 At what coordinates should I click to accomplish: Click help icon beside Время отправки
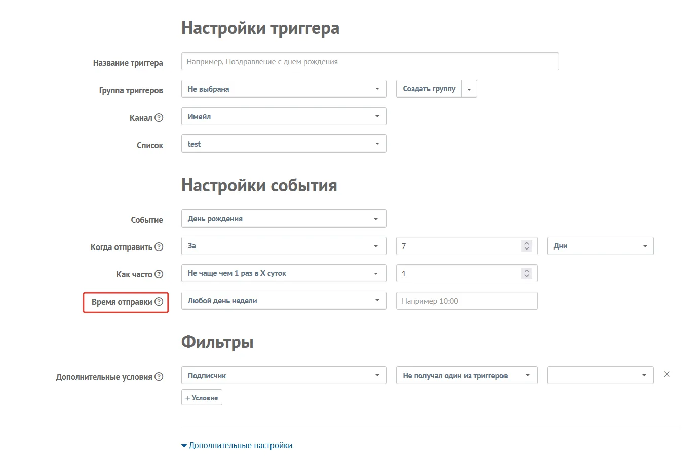(x=159, y=302)
